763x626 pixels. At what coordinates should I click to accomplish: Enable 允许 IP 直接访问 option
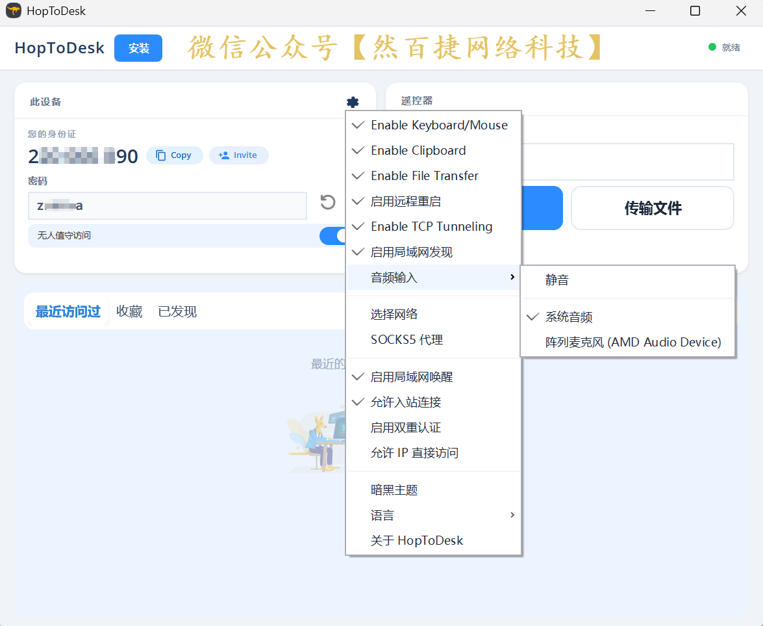tap(434, 452)
